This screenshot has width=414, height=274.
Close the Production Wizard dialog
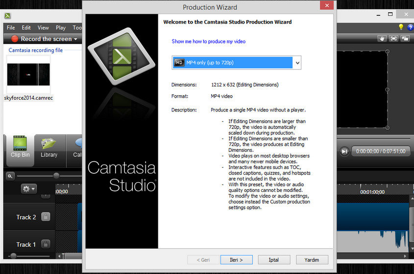click(x=327, y=5)
